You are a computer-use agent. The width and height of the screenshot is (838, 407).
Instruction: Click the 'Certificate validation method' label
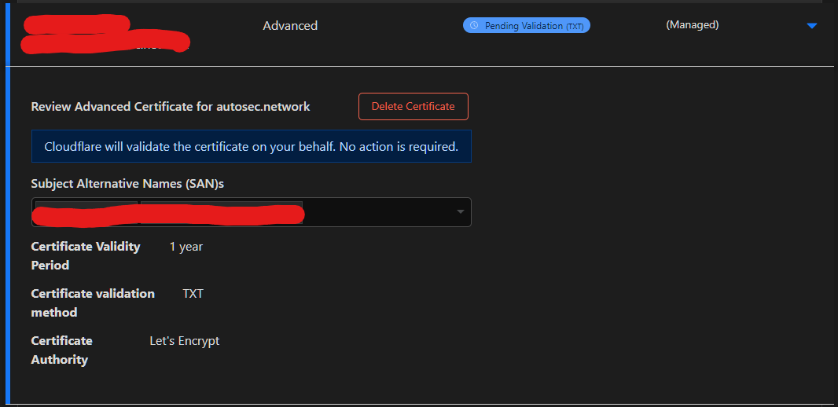[93, 302]
